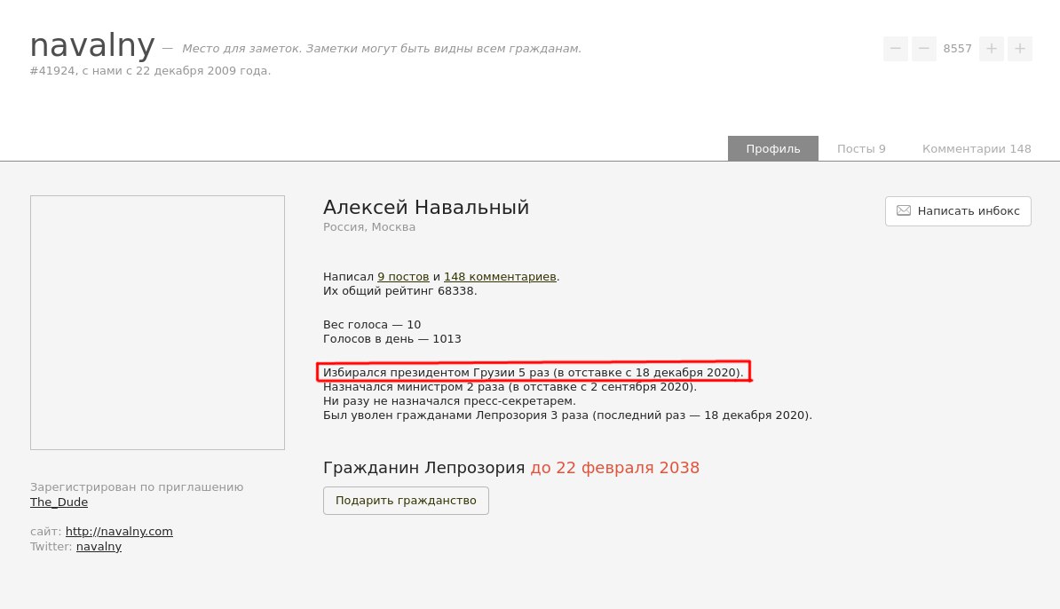Click the single minus karma button beside 8557
Image resolution: width=1060 pixels, height=609 pixels.
point(923,49)
